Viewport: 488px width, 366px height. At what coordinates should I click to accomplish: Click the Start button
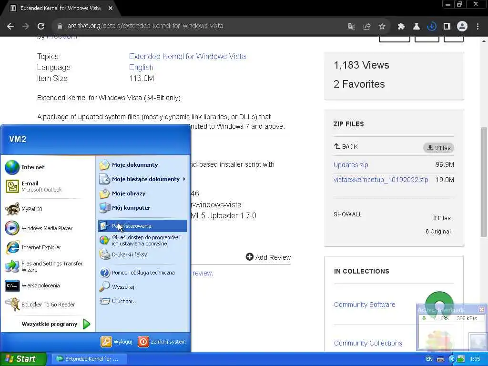click(x=23, y=359)
